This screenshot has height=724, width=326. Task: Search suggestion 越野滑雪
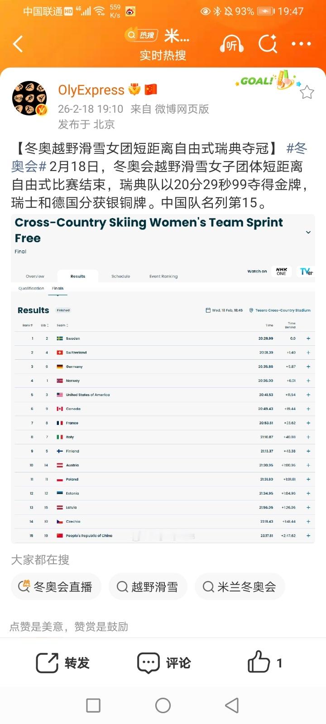(x=148, y=587)
